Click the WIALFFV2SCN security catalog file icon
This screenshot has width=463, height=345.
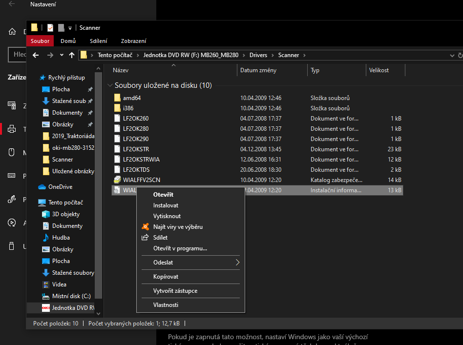pos(117,180)
